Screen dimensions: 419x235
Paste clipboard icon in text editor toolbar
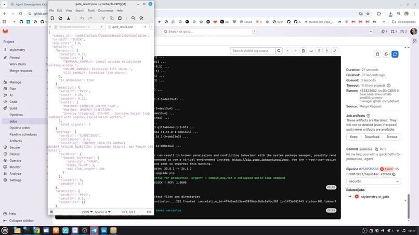coord(120,18)
